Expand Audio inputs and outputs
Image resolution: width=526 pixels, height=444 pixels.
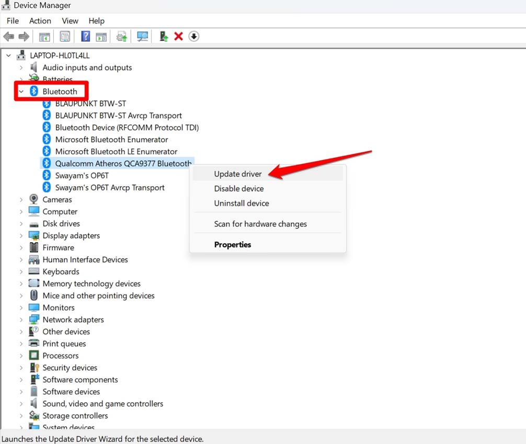(x=21, y=67)
